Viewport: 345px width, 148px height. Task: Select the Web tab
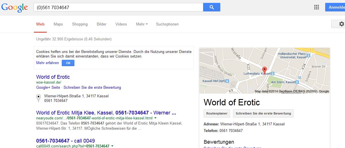(40, 24)
